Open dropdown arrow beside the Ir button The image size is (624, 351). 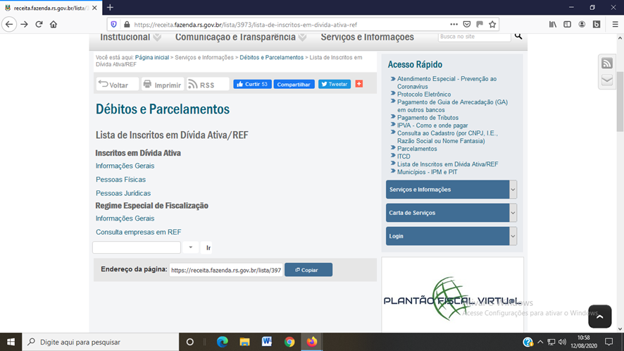(191, 247)
